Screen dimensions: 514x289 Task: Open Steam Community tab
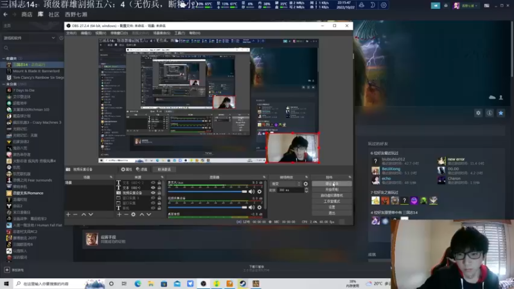[54, 14]
